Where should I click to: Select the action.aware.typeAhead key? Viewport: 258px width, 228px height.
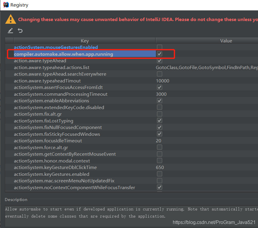point(40,61)
